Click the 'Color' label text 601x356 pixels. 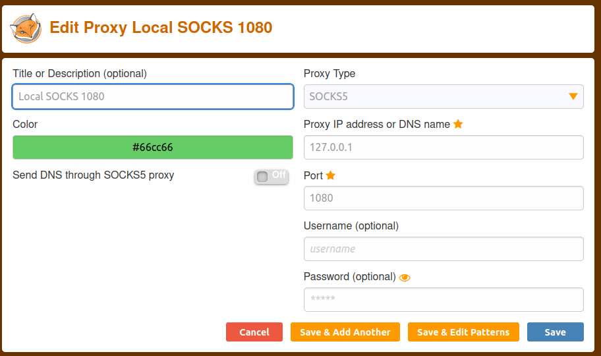25,125
